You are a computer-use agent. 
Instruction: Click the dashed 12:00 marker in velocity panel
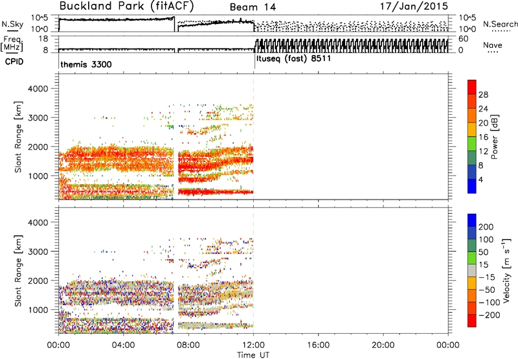pos(253,271)
